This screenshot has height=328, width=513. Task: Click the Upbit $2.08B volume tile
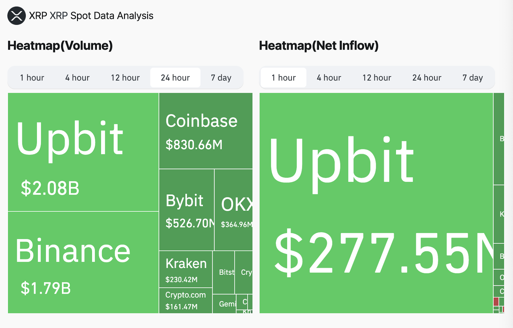[x=83, y=152]
